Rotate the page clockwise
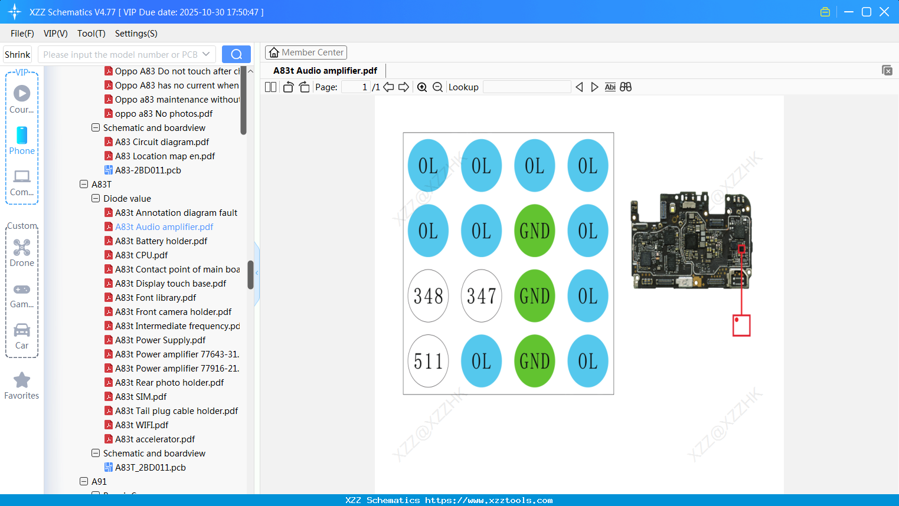This screenshot has height=506, width=899. pos(304,87)
